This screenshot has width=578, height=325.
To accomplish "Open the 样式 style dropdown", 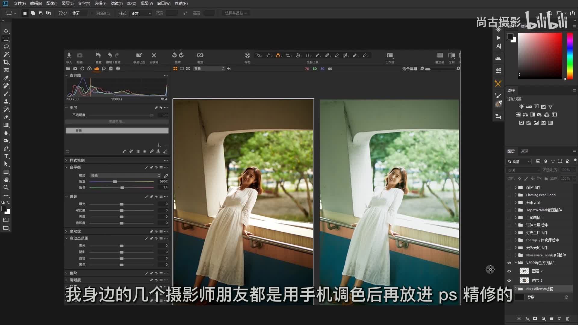I will tap(141, 14).
